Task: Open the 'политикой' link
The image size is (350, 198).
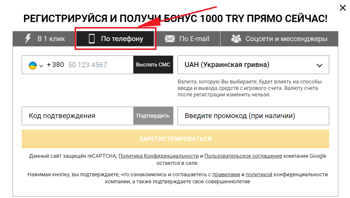Action: click(259, 174)
